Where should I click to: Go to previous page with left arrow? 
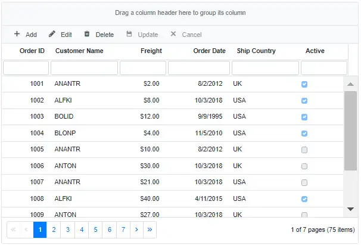pyautogui.click(x=27, y=230)
